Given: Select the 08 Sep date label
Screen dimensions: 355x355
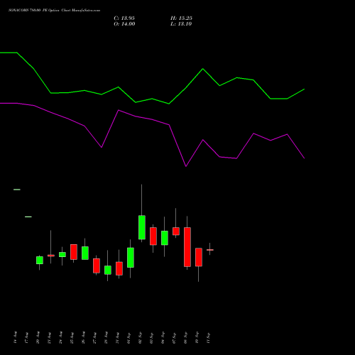Looking at the screenshot, I should click(x=186, y=338).
